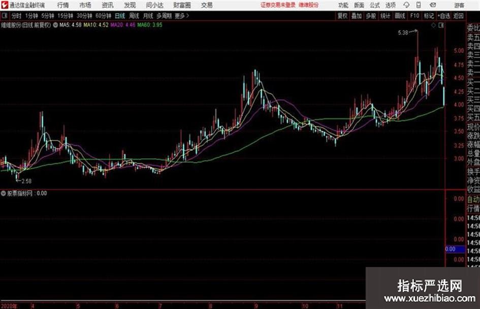The width and height of the screenshot is (480, 309).
Task: Open the 选项 menu
Action: point(391,5)
